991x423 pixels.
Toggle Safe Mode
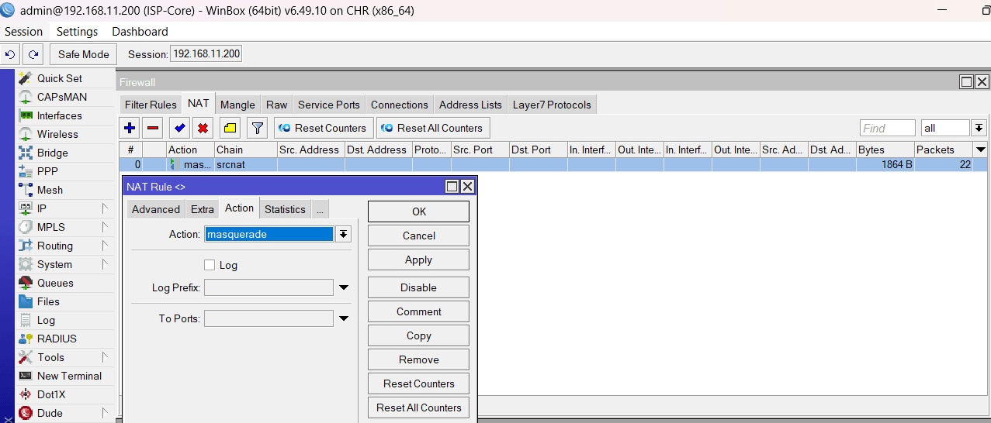pos(84,54)
